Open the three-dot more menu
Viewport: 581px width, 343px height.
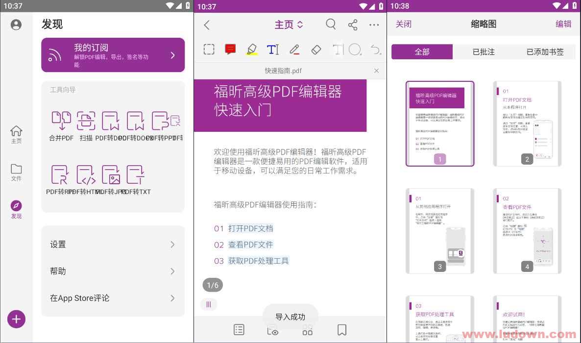[374, 25]
